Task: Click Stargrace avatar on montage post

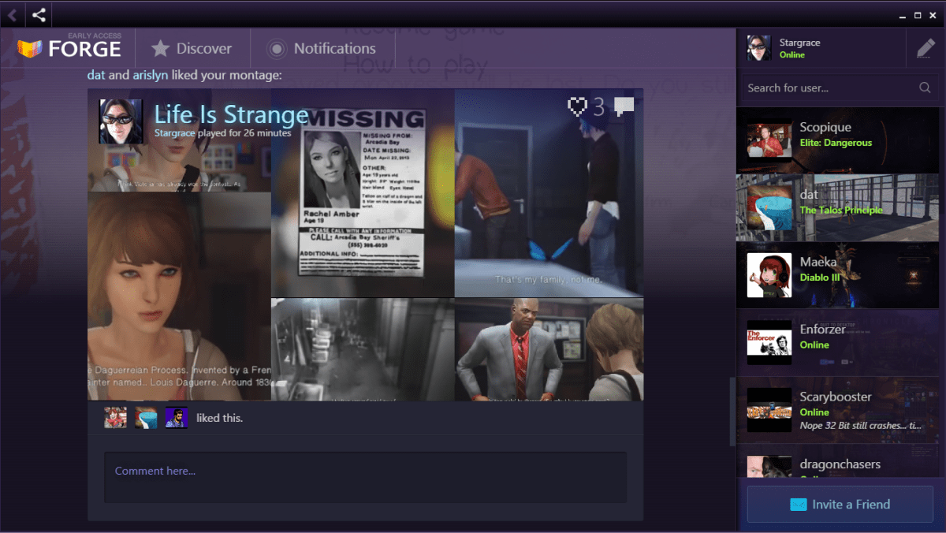Action: tap(121, 121)
